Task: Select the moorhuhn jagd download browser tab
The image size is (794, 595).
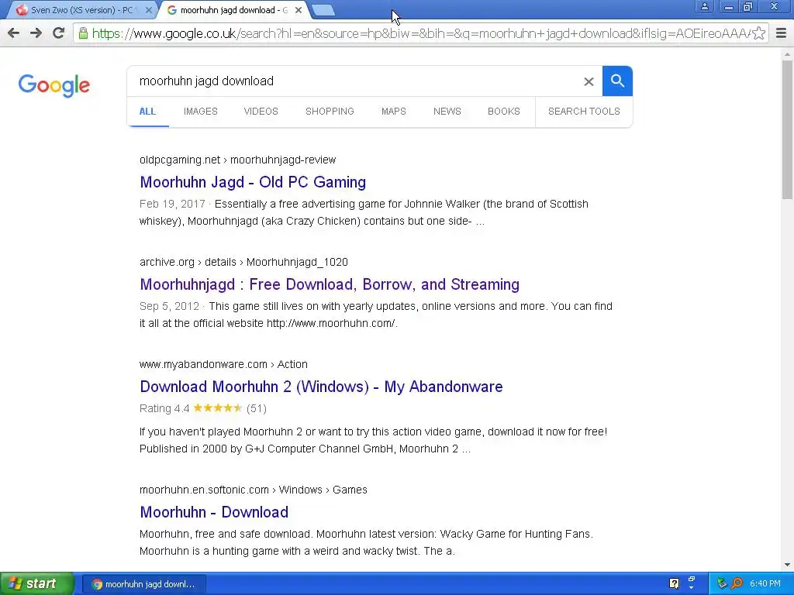Action: tap(233, 10)
